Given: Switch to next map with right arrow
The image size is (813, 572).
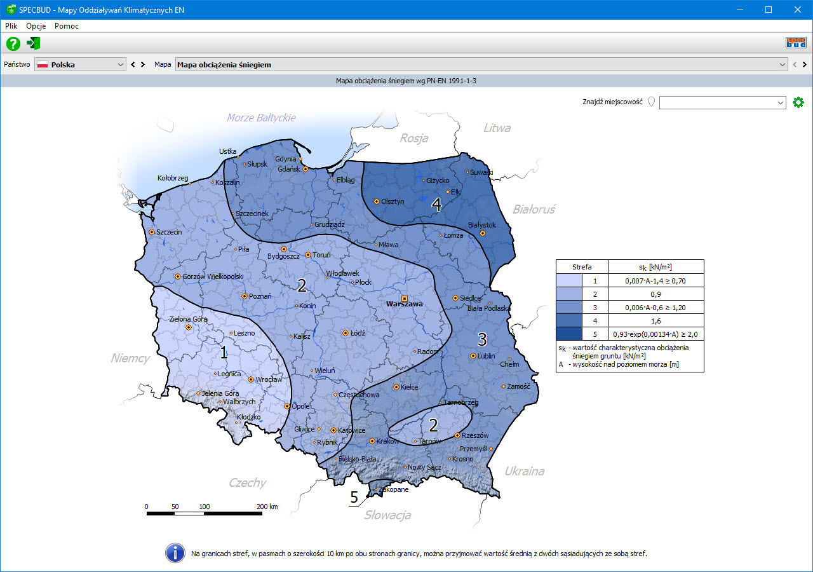Looking at the screenshot, I should point(805,65).
